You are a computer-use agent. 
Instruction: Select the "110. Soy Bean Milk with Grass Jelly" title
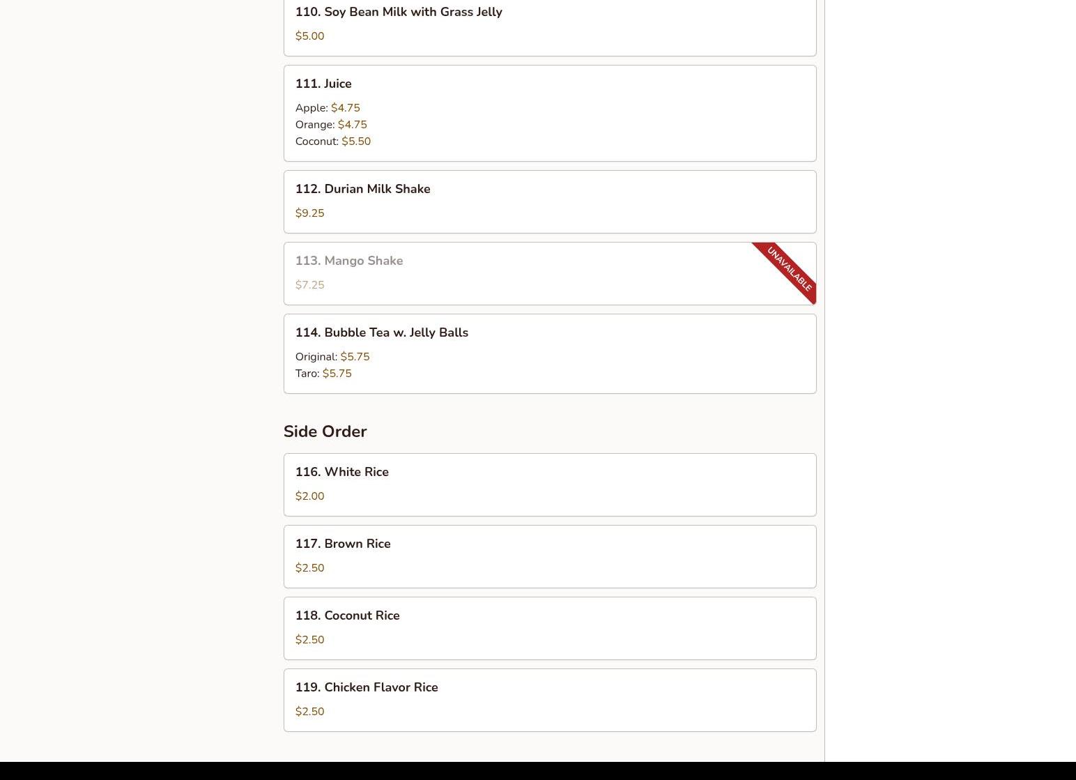[x=399, y=12]
